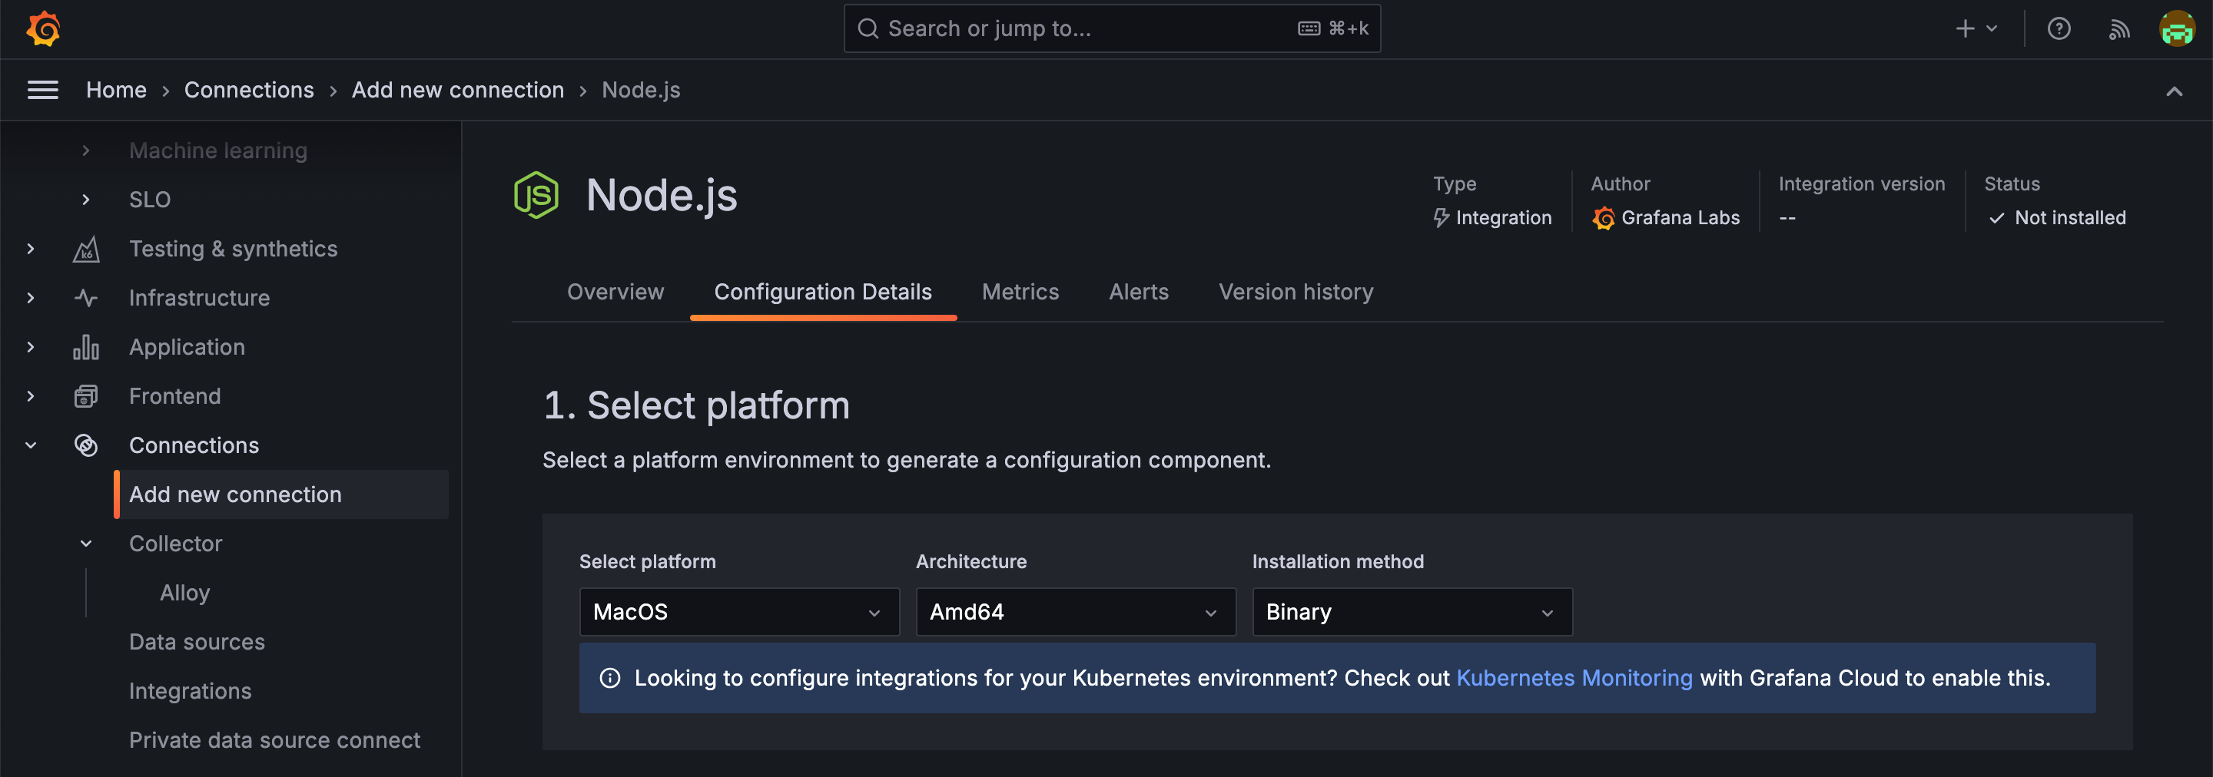Open Private data source connect
Image resolution: width=2213 pixels, height=777 pixels.
click(274, 740)
